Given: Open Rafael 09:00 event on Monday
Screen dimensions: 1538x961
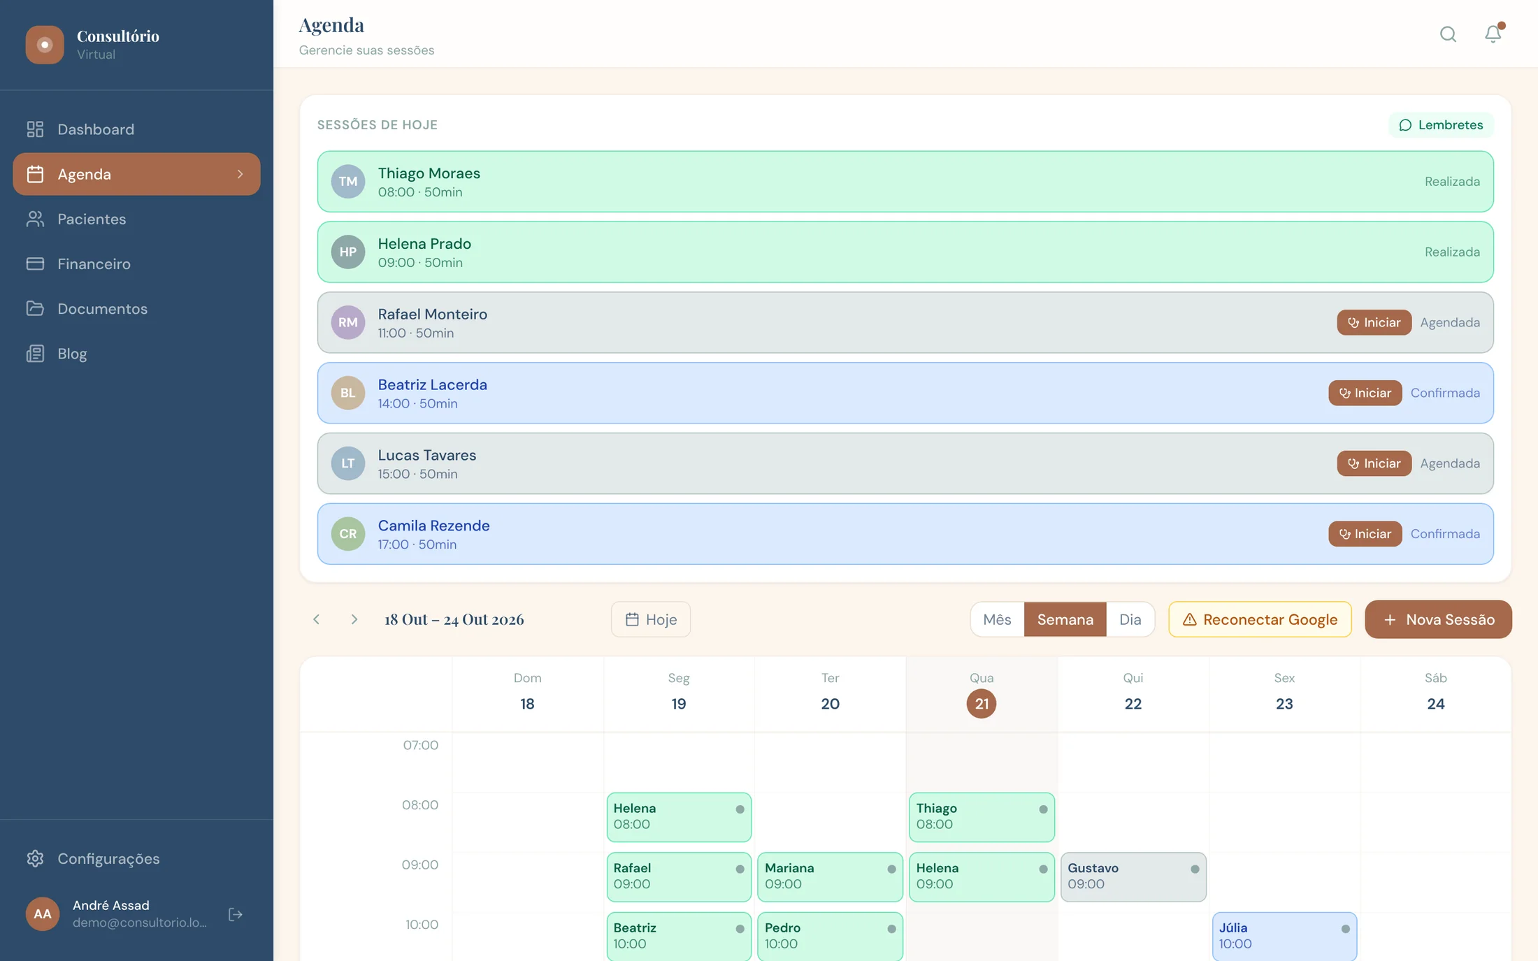Looking at the screenshot, I should 679,876.
